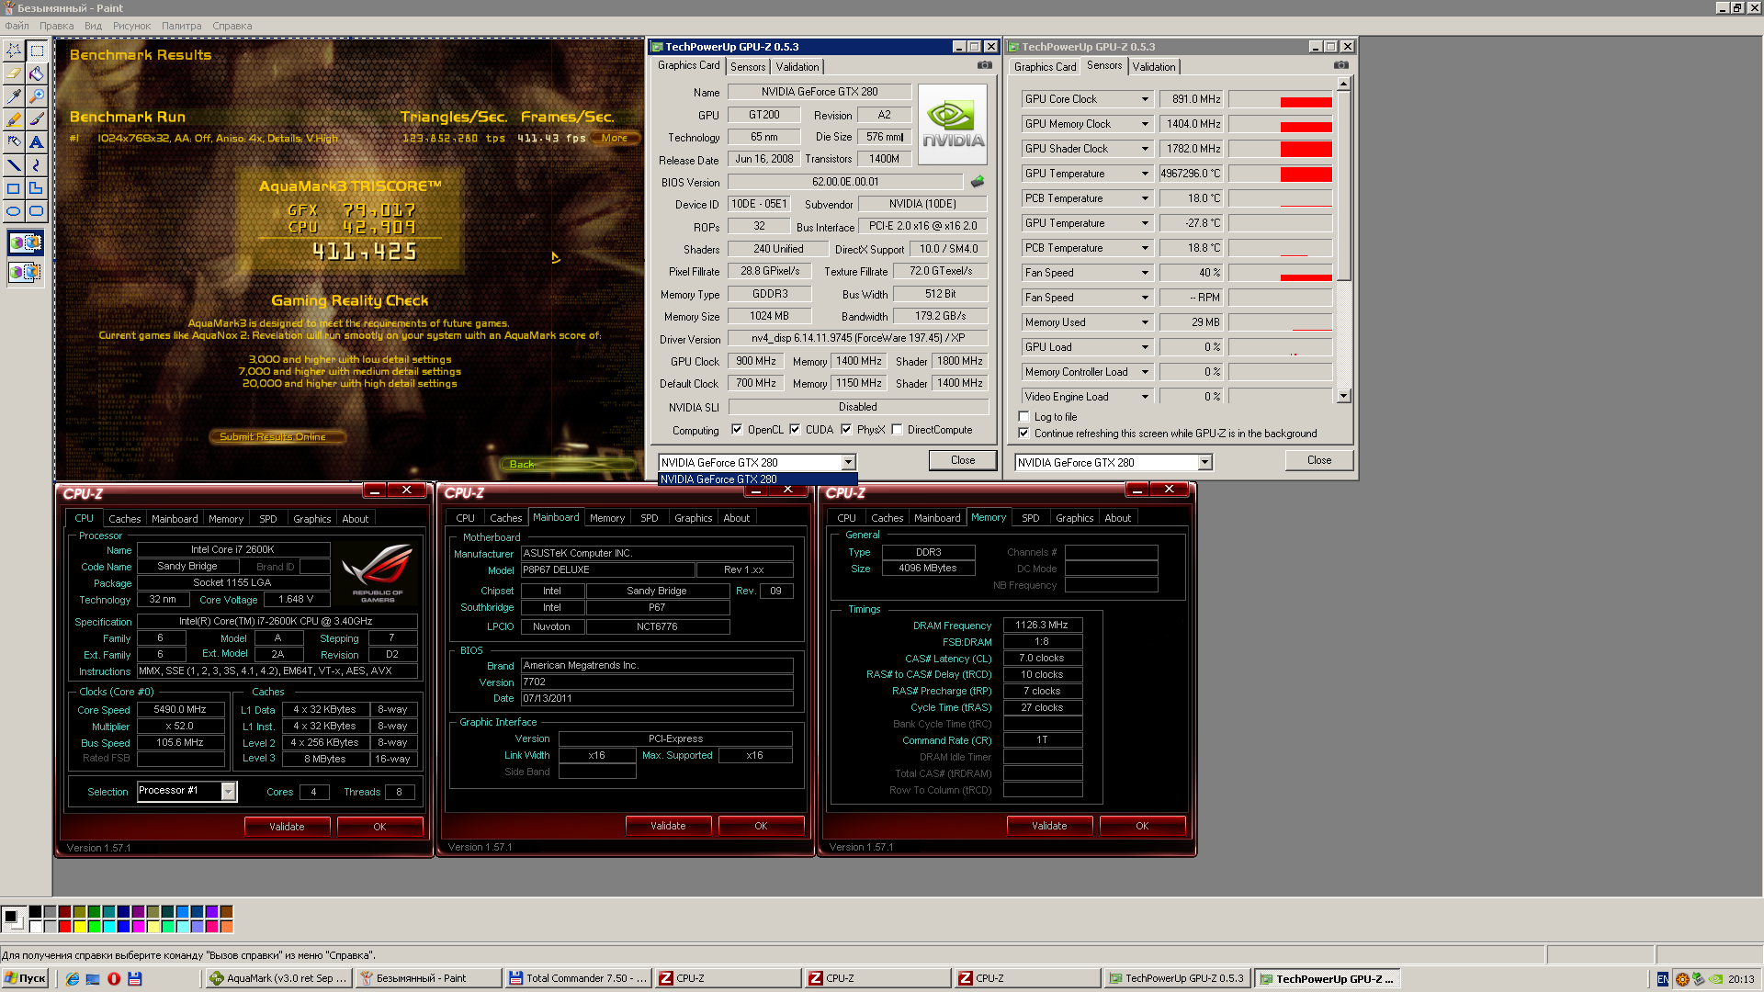Select the Pick color eyedropper tool

tap(14, 96)
